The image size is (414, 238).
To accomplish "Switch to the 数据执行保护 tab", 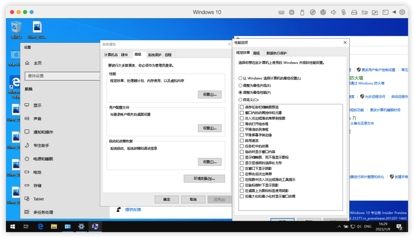I will (x=276, y=53).
